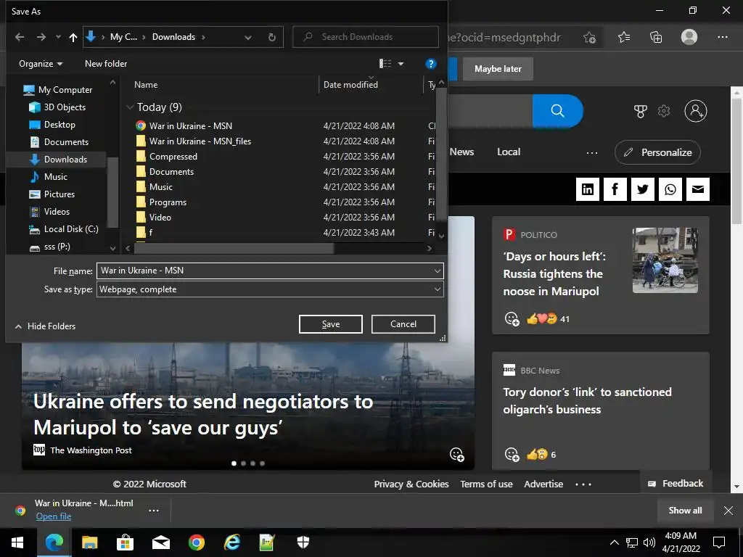The width and height of the screenshot is (743, 557).
Task: Open the Mail app on taskbar
Action: (160, 542)
